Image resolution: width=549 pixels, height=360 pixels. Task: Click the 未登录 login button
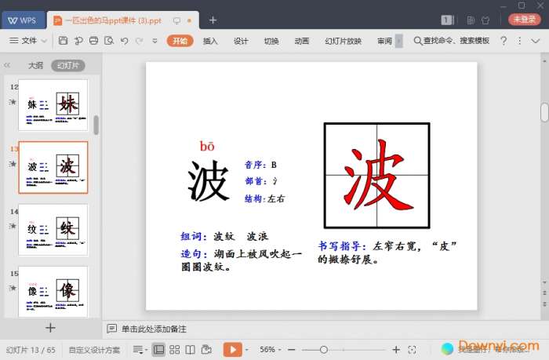(525, 20)
